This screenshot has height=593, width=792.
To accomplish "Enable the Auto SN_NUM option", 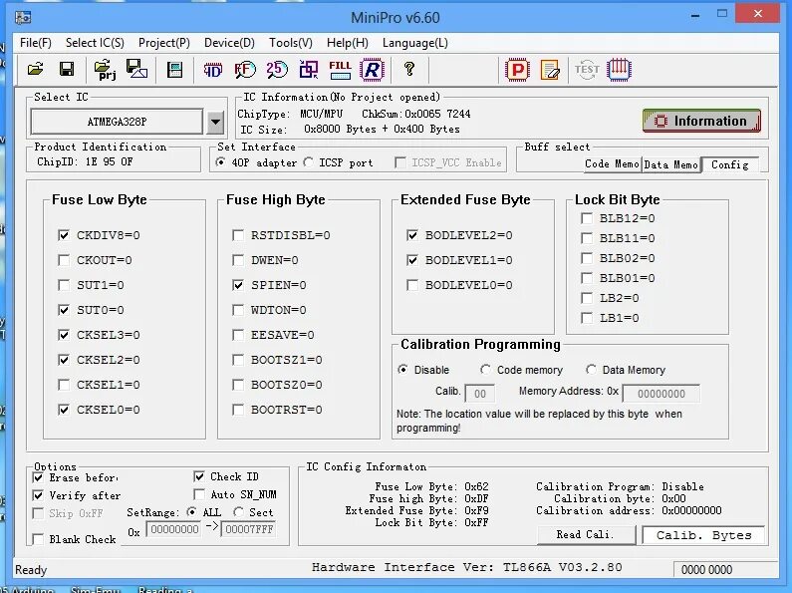I will tap(199, 494).
